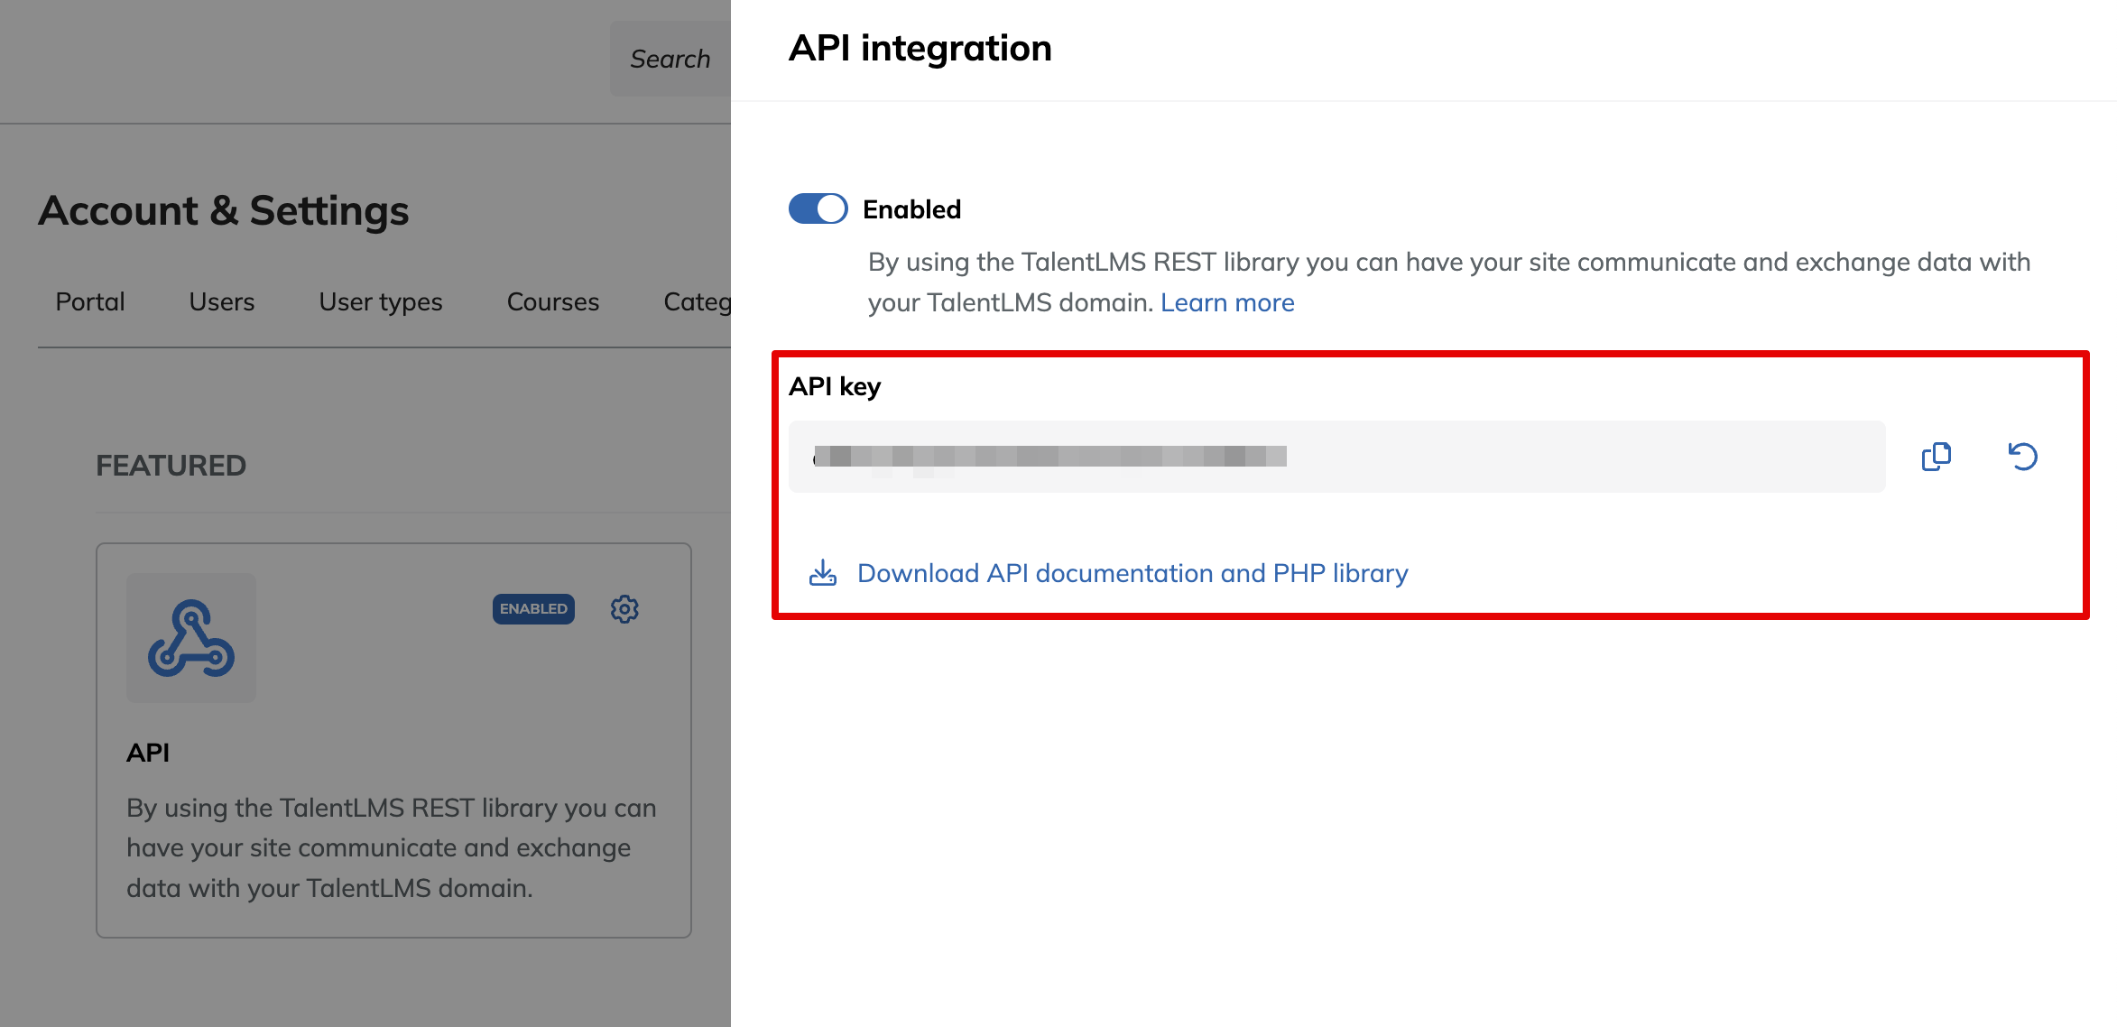Regenerate the API key
The height and width of the screenshot is (1027, 2117).
pyautogui.click(x=2022, y=457)
